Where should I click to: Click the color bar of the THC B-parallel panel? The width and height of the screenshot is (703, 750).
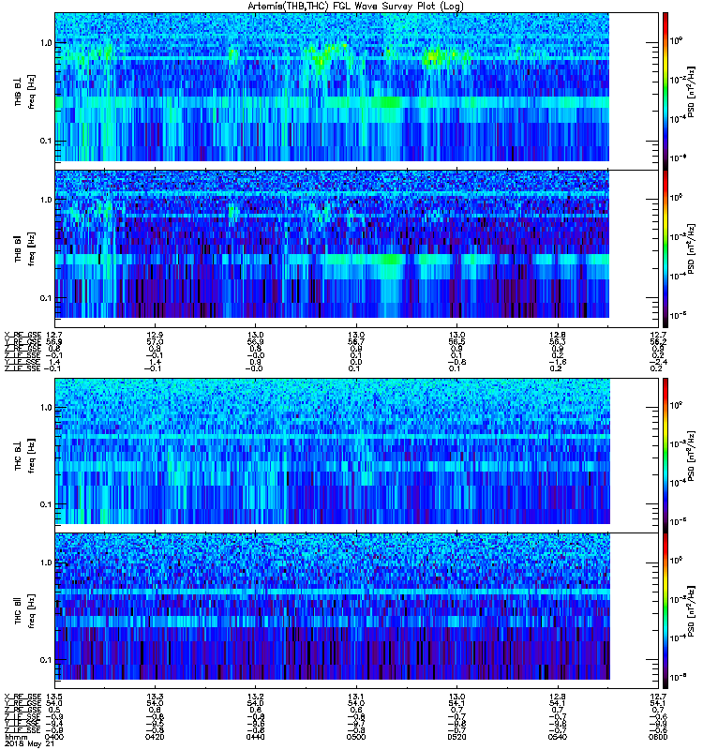[666, 611]
